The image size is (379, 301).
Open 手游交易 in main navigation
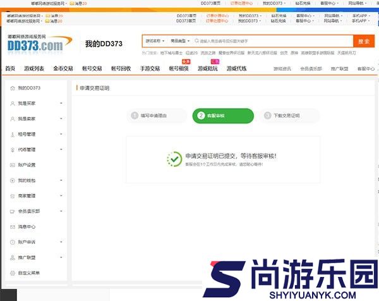[150, 69]
